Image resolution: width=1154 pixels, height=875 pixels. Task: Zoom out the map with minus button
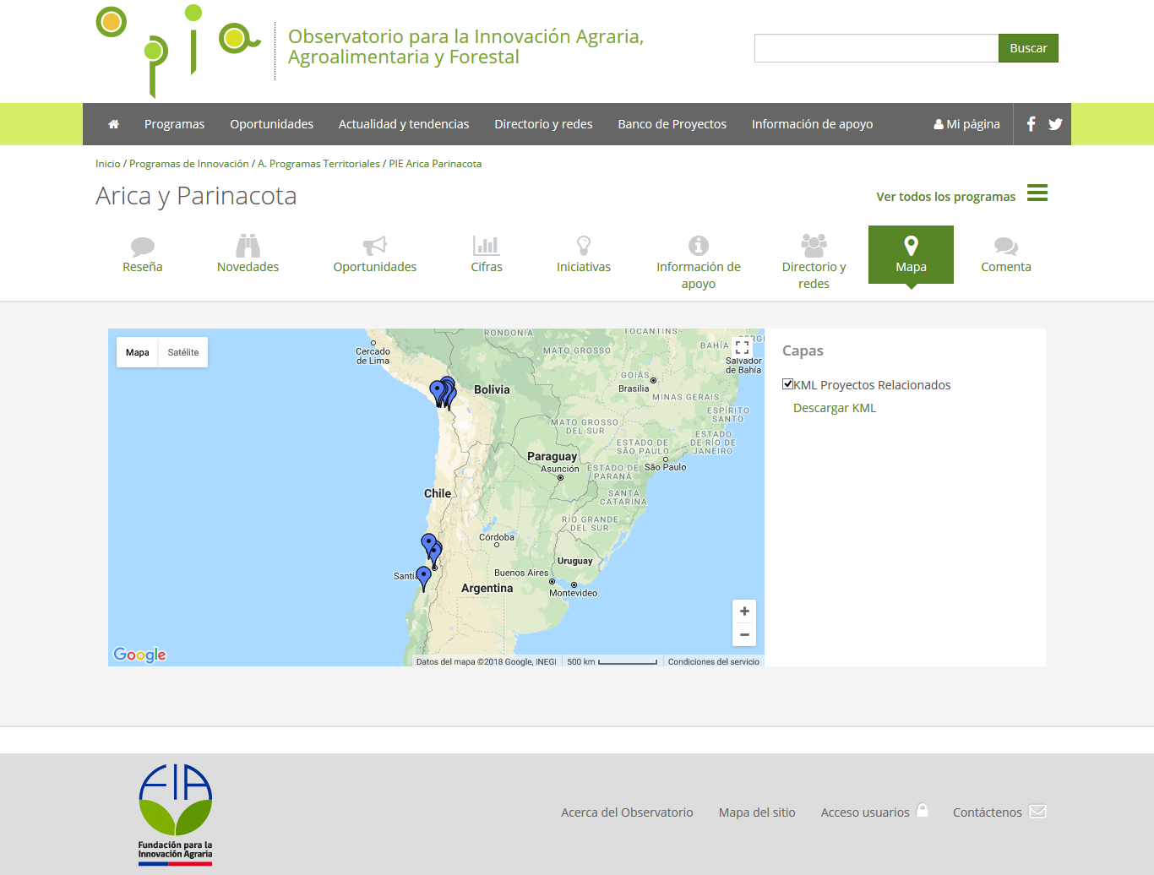point(744,635)
